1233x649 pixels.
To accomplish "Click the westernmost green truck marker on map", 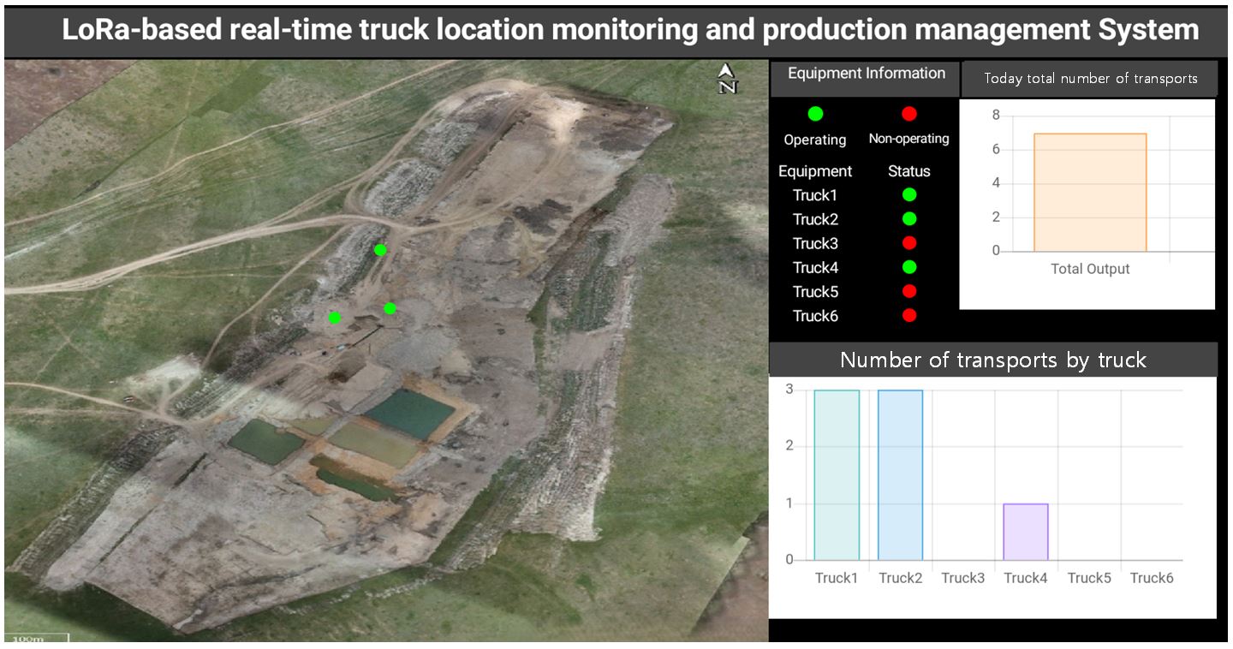I will tap(335, 318).
